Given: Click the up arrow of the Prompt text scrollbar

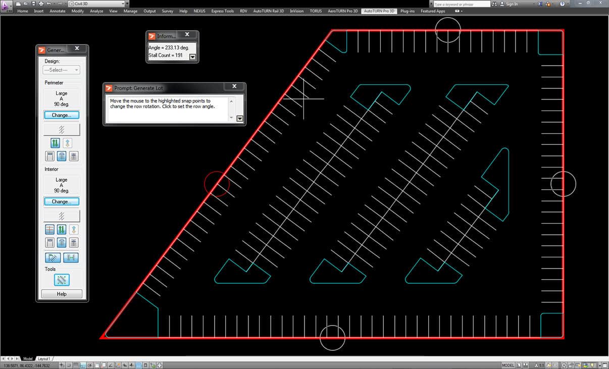Looking at the screenshot, I should pyautogui.click(x=232, y=101).
